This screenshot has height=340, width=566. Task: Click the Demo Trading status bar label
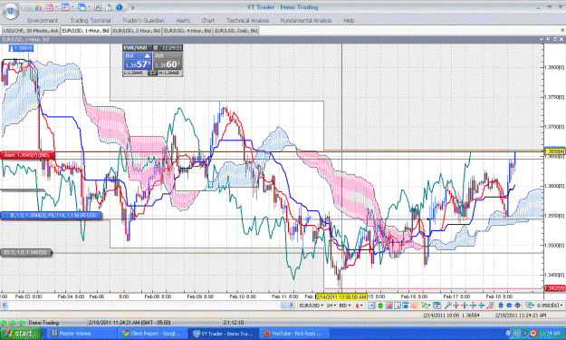43,322
